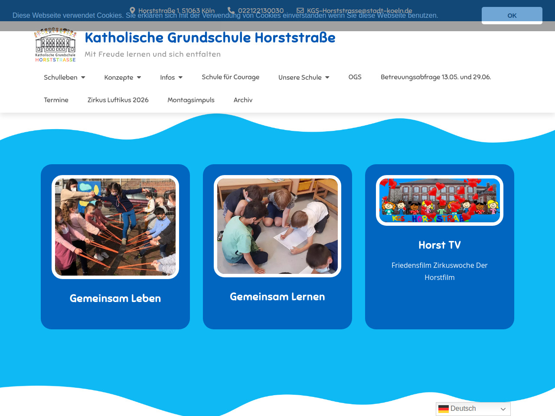The image size is (555, 416).
Task: Click the phone icon beside the number
Action: click(x=231, y=10)
